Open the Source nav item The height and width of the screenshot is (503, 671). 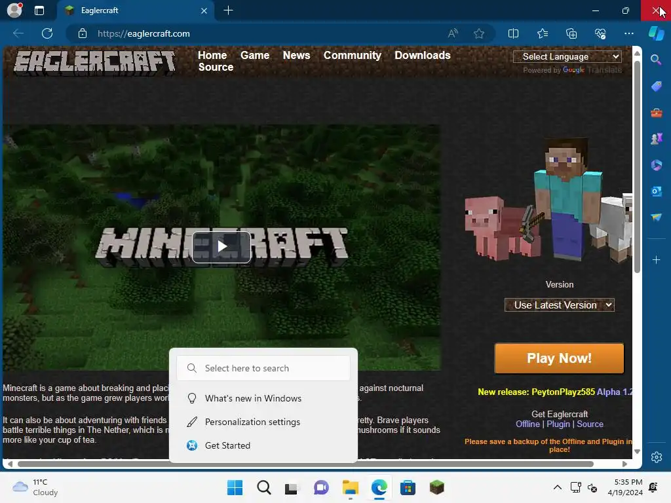click(216, 67)
